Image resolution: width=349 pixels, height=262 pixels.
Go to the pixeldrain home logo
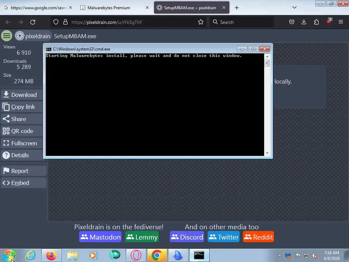[33, 36]
